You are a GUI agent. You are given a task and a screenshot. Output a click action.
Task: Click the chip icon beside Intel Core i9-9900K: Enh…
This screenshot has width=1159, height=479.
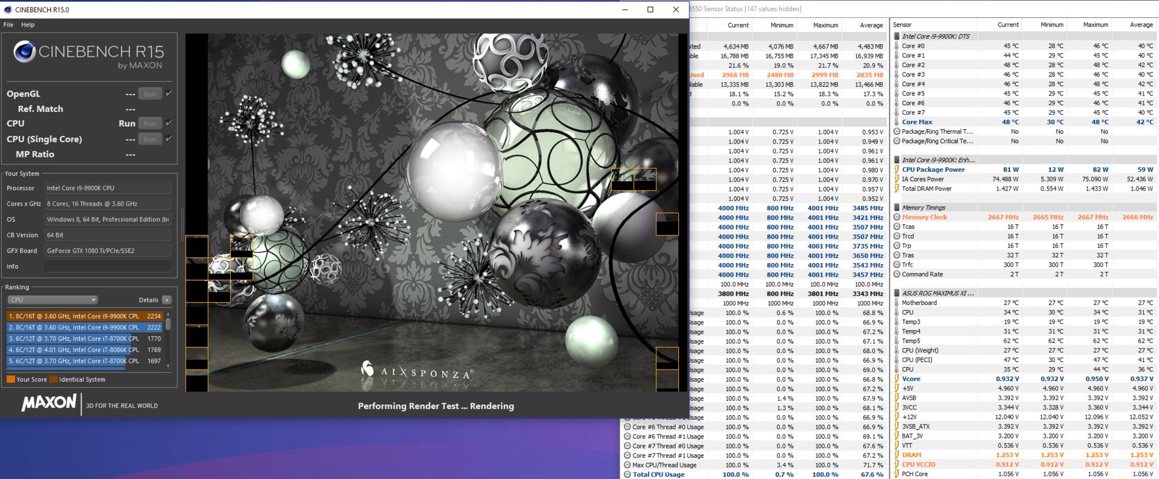pos(897,160)
